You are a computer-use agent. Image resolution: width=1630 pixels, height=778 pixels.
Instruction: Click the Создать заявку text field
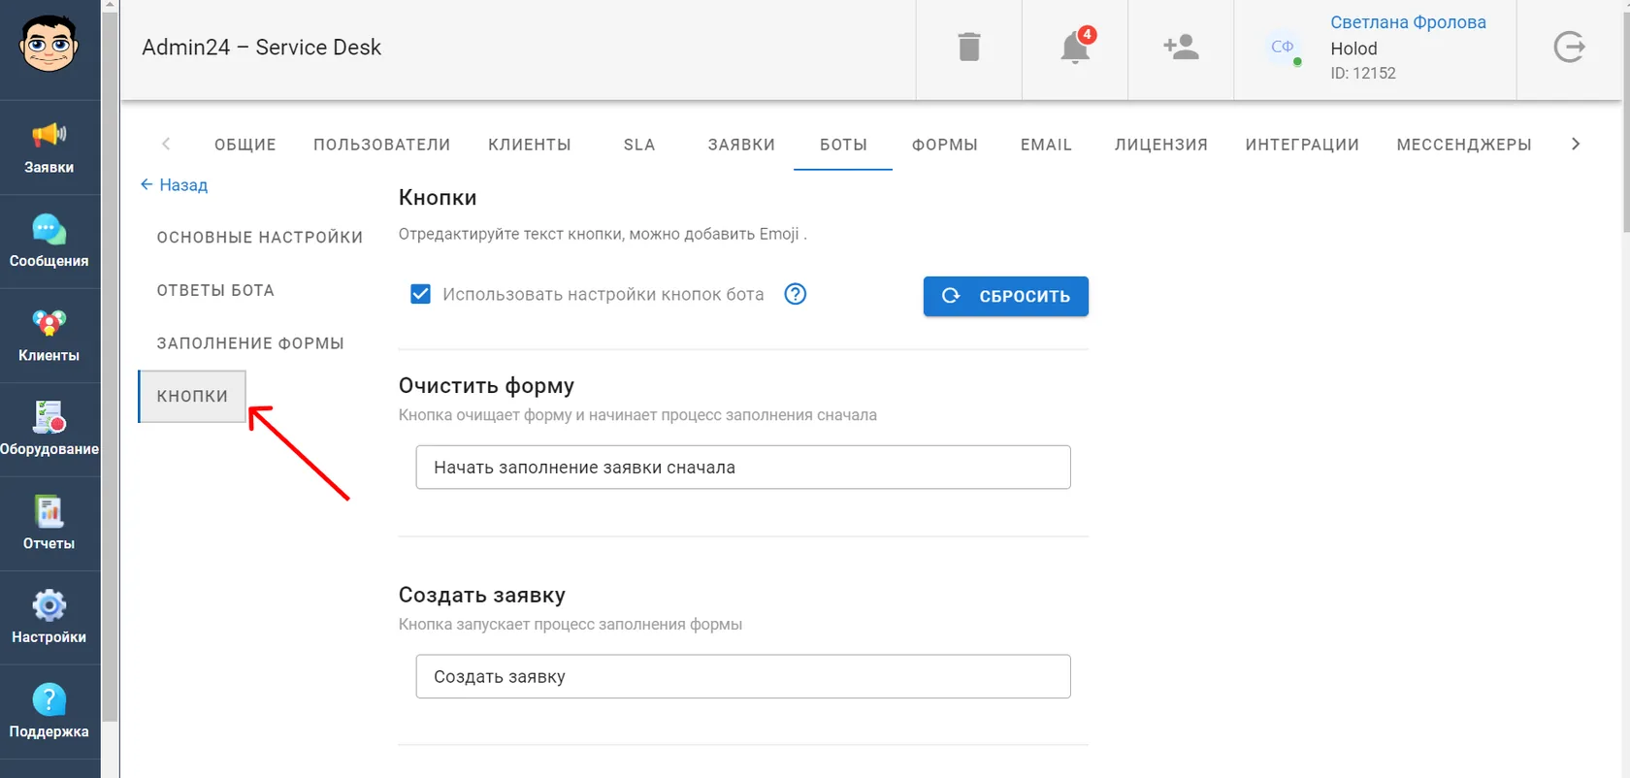coord(743,676)
